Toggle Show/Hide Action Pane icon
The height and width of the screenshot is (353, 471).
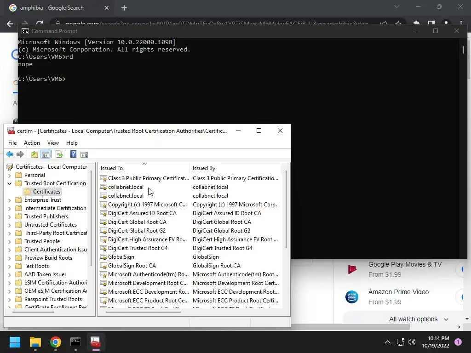(x=84, y=154)
